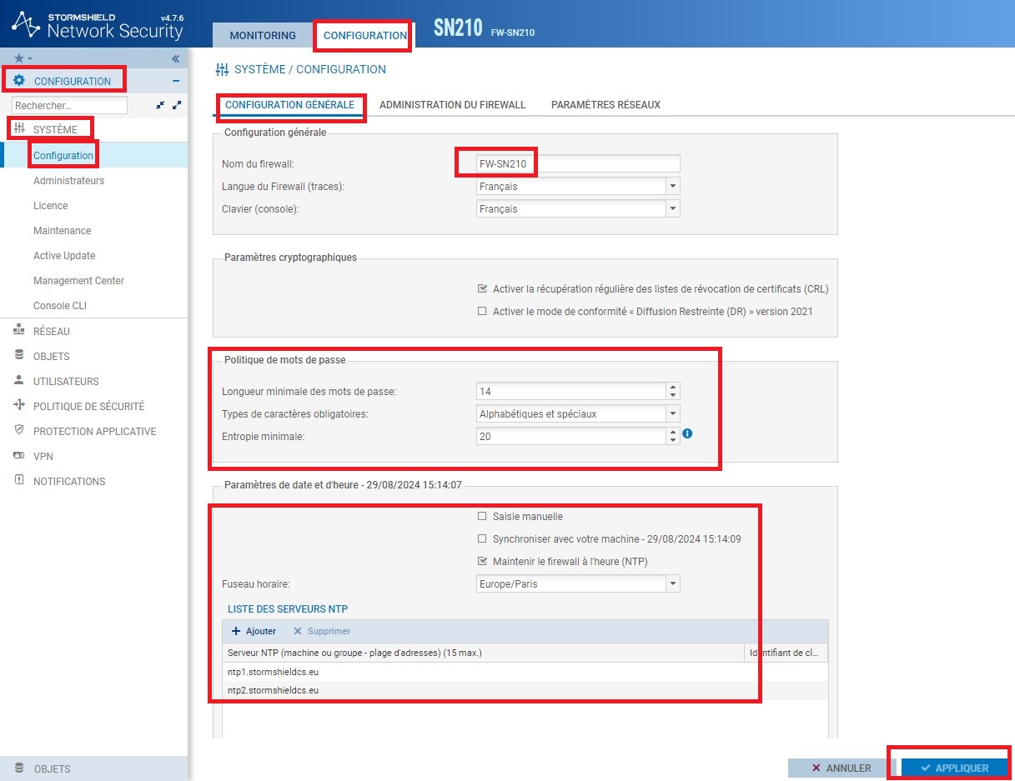The width and height of the screenshot is (1015, 781).
Task: Open Configuration générale tab
Action: click(289, 105)
